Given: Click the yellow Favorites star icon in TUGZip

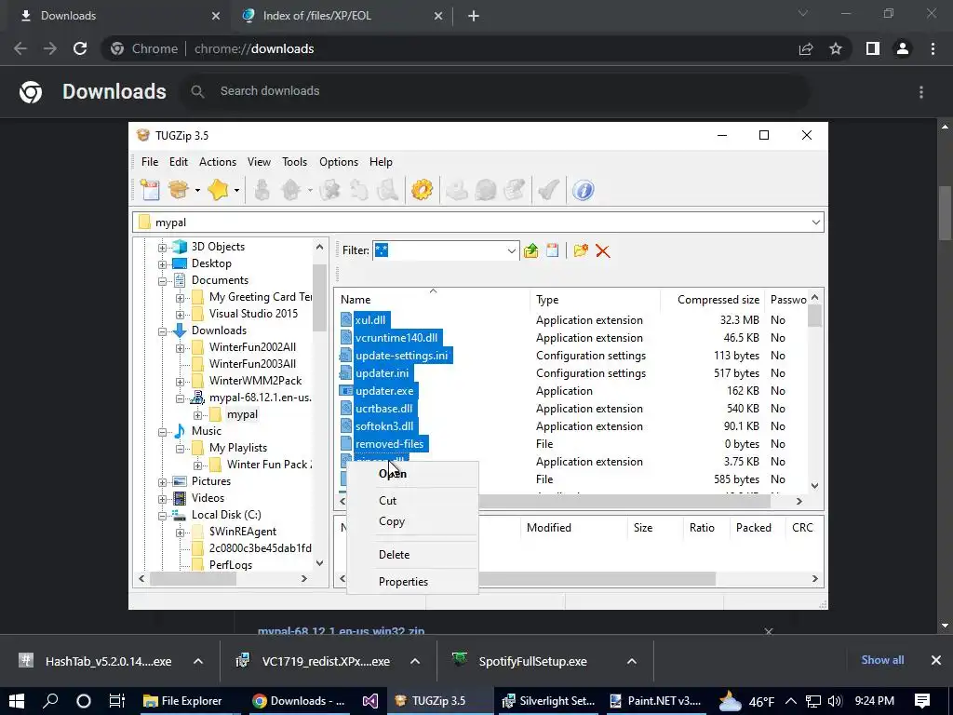Looking at the screenshot, I should [218, 190].
